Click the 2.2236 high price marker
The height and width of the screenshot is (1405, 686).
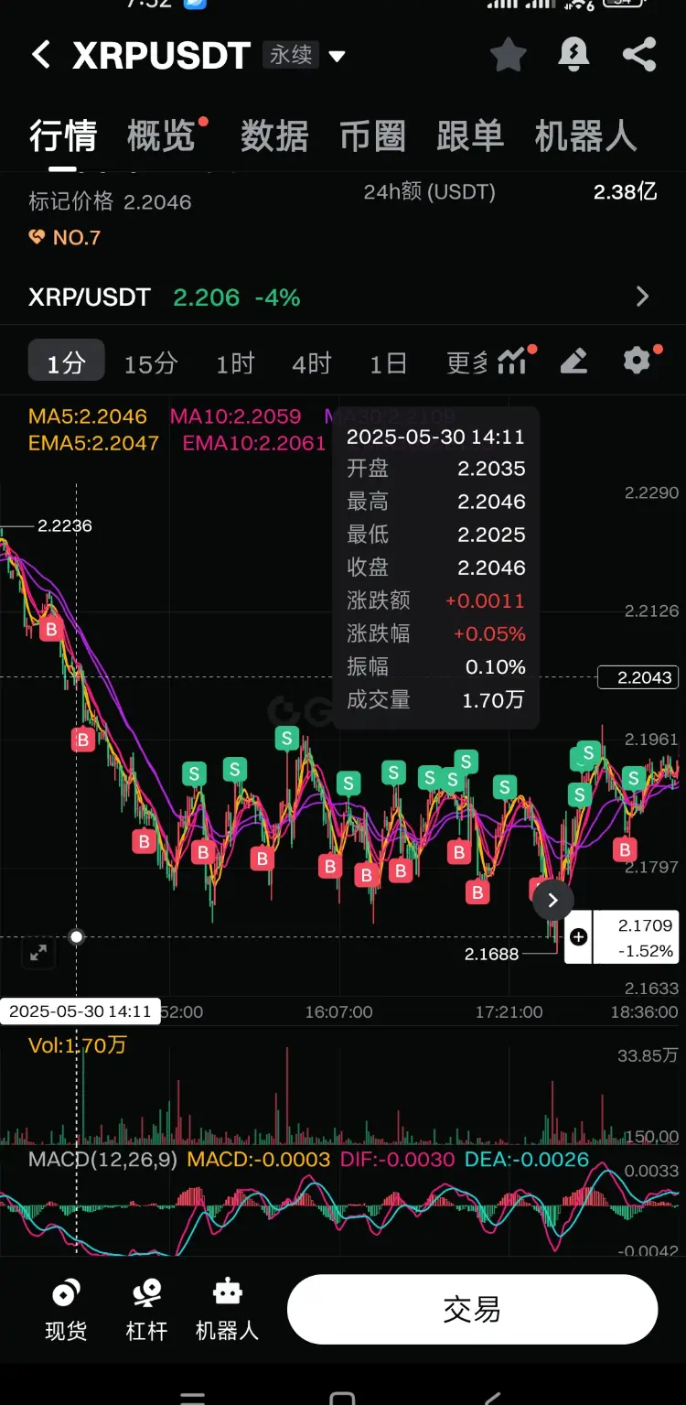point(65,525)
